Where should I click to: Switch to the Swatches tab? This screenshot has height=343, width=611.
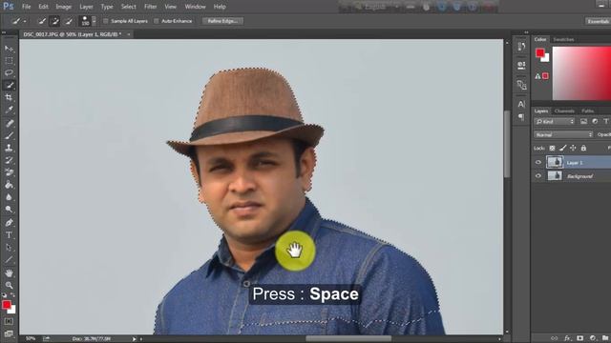[x=563, y=39]
